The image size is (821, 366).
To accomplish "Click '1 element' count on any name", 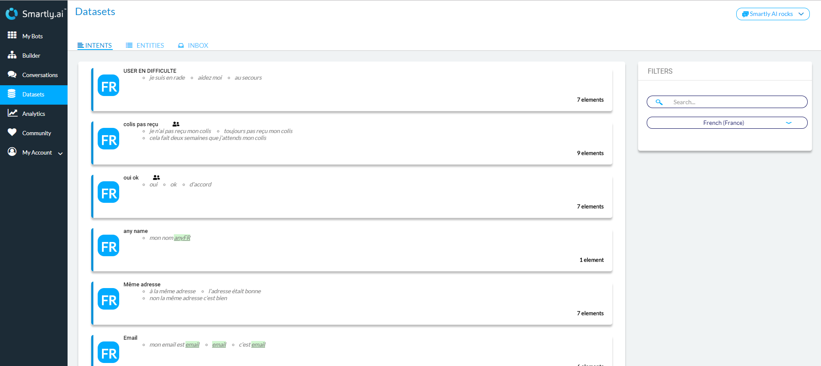I will tap(592, 260).
